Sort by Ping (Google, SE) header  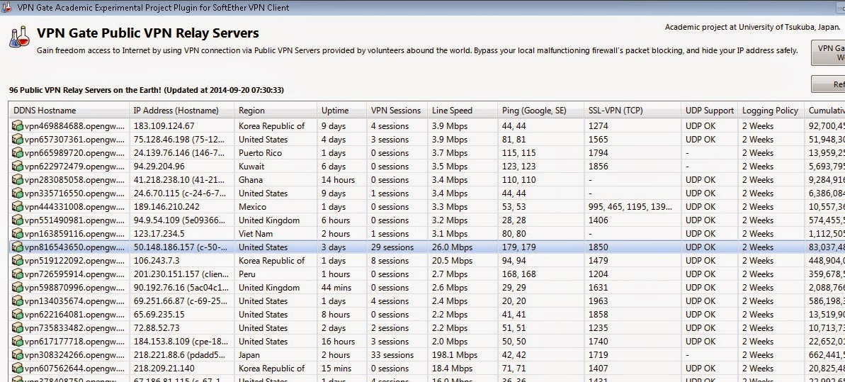click(x=540, y=111)
